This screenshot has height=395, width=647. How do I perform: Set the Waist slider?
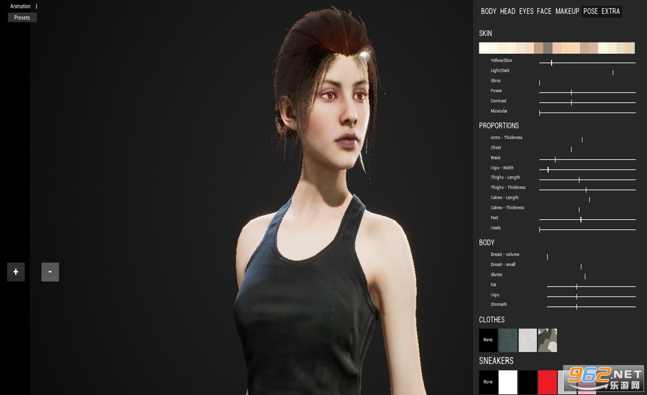point(587,159)
